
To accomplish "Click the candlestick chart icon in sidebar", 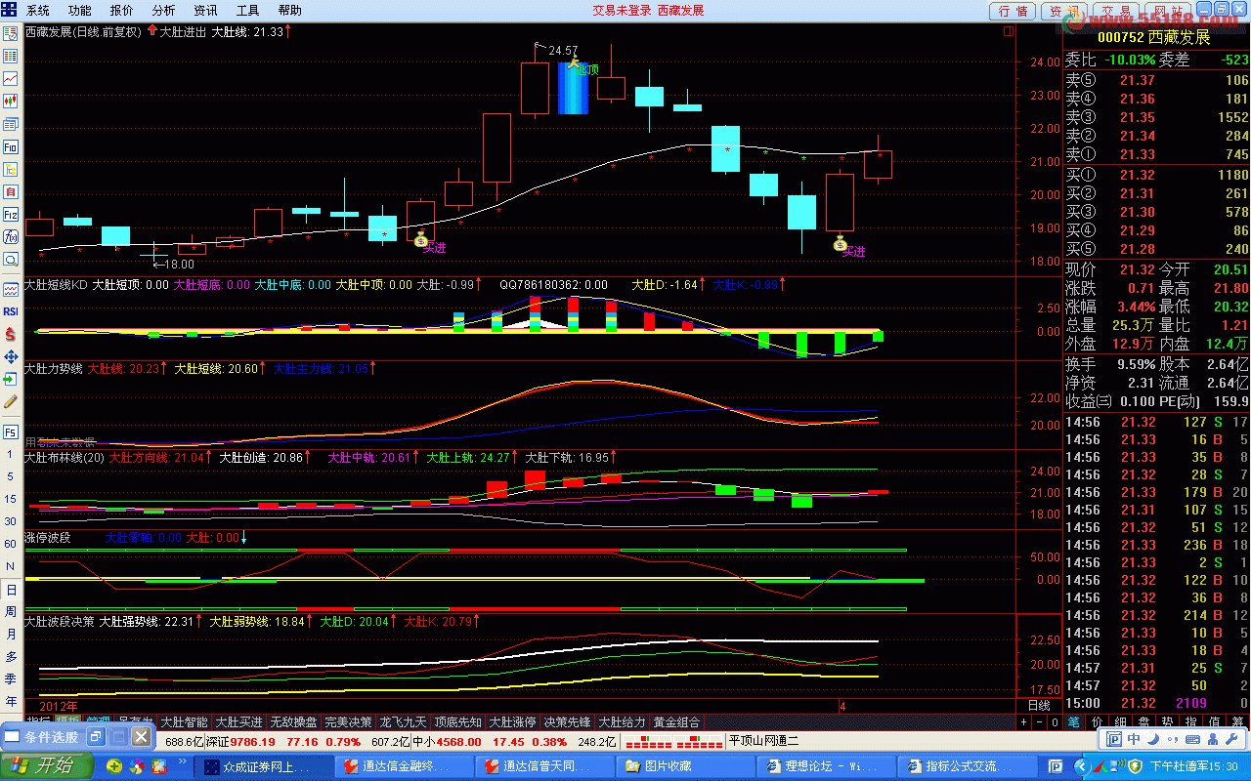I will point(11,101).
